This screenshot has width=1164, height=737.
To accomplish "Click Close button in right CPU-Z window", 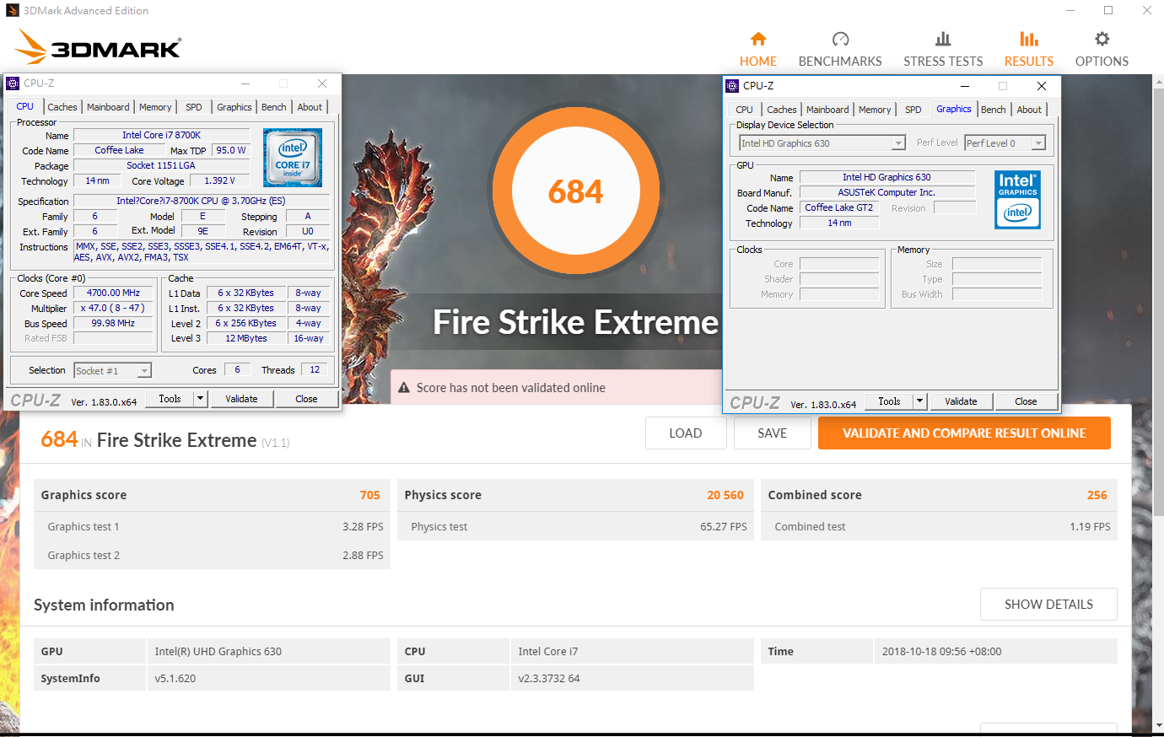I will click(x=1026, y=401).
